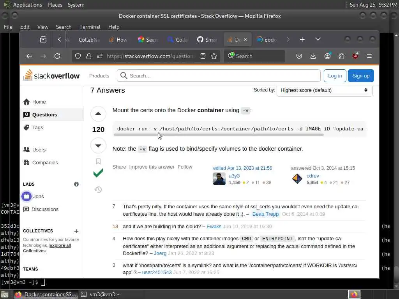Follow the accepted answer
The height and width of the screenshot is (299, 399).
point(185,167)
